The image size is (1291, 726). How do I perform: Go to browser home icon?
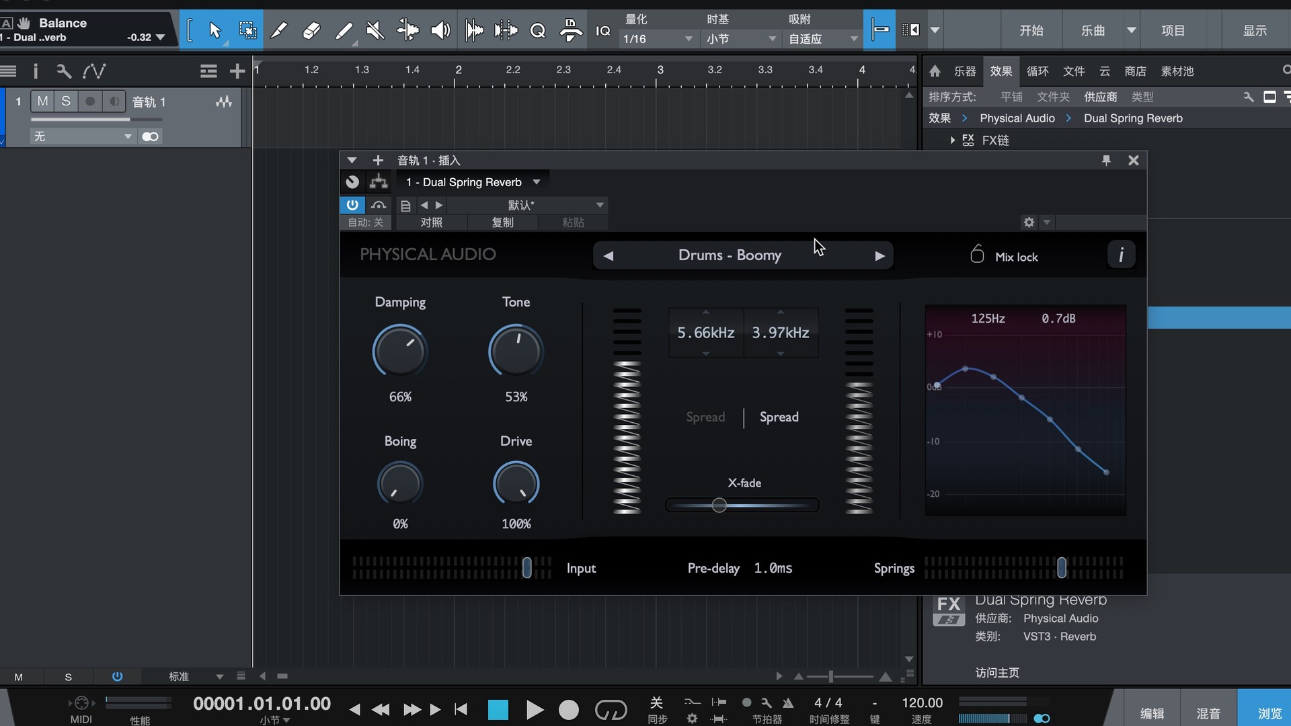[x=935, y=71]
